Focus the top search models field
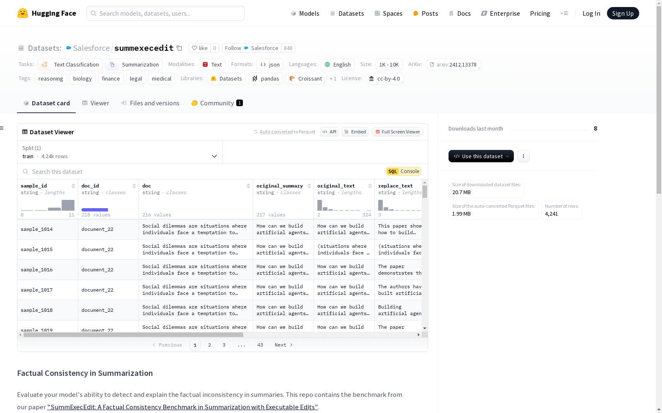 (165, 13)
